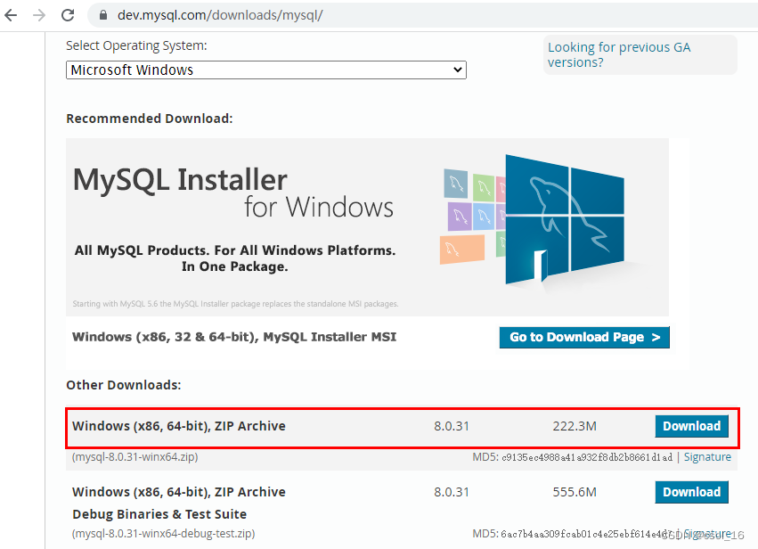Select the Recommended Download heading text
758x549 pixels.
pos(150,119)
